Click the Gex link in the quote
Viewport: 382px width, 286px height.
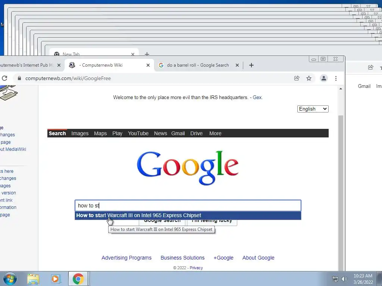257,97
